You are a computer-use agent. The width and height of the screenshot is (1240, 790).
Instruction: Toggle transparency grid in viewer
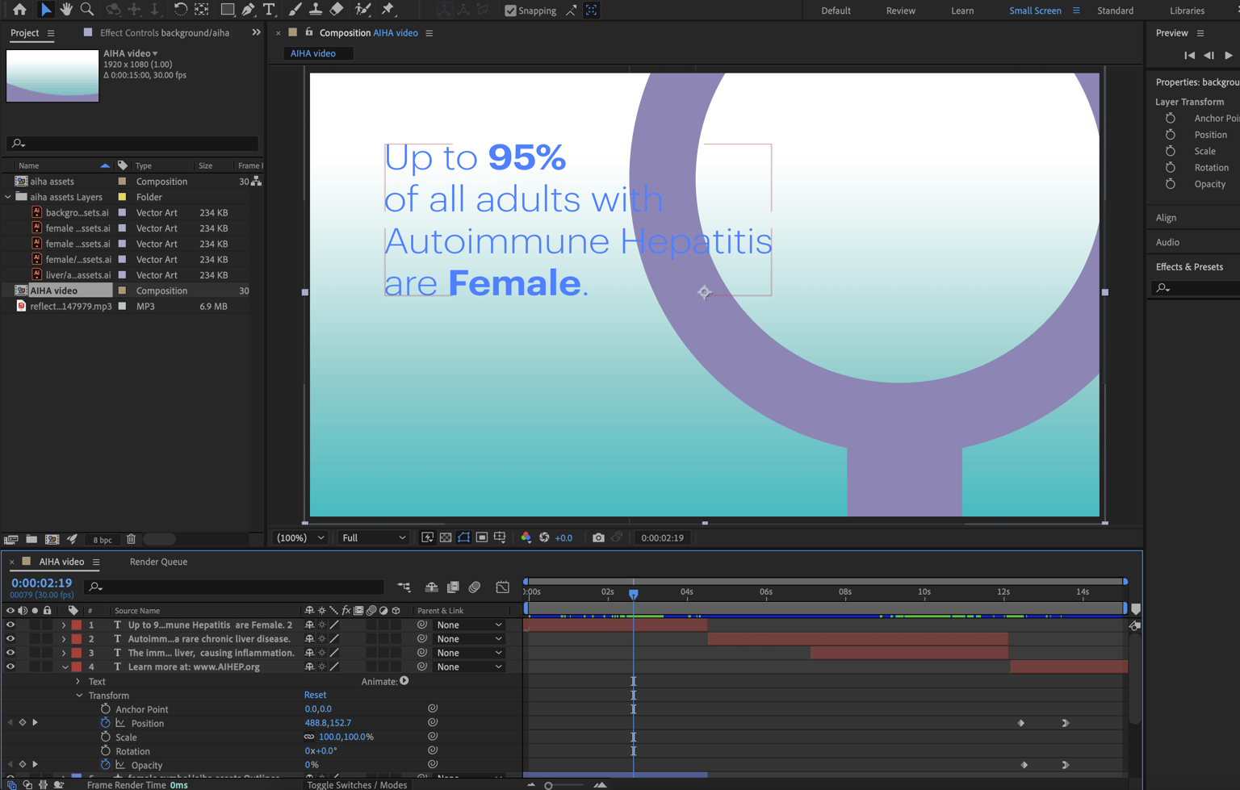click(446, 537)
